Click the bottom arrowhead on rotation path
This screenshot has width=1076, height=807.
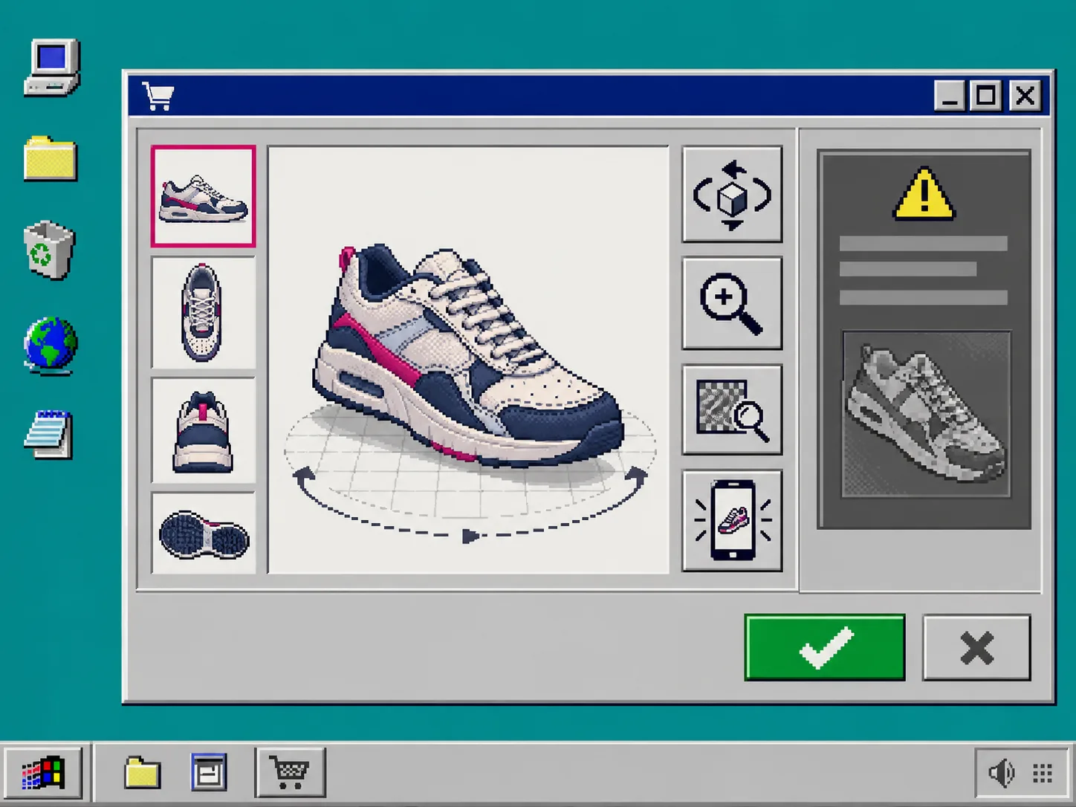(470, 536)
